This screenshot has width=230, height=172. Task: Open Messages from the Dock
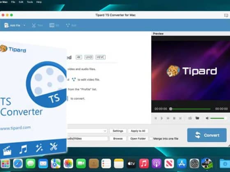[30, 163]
